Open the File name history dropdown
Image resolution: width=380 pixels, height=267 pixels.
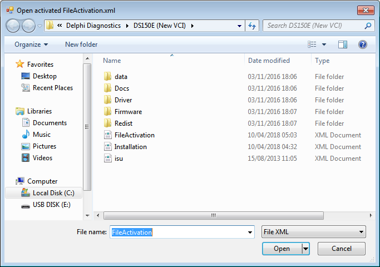[250, 232]
